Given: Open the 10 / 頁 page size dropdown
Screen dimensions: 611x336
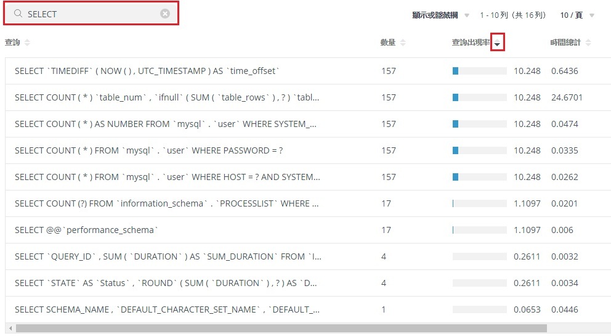Looking at the screenshot, I should pos(577,15).
